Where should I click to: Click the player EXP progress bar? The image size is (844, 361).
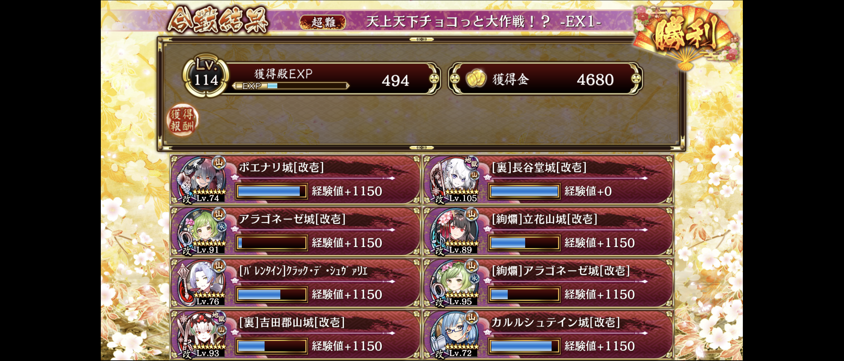click(x=291, y=86)
